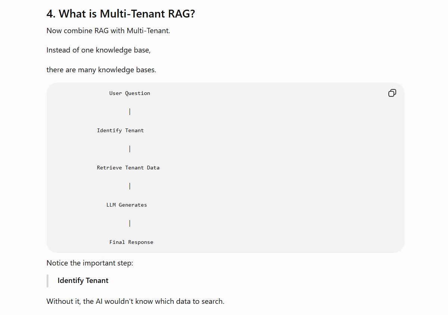
Task: Click 'Final Response' in the code block
Action: click(x=131, y=242)
